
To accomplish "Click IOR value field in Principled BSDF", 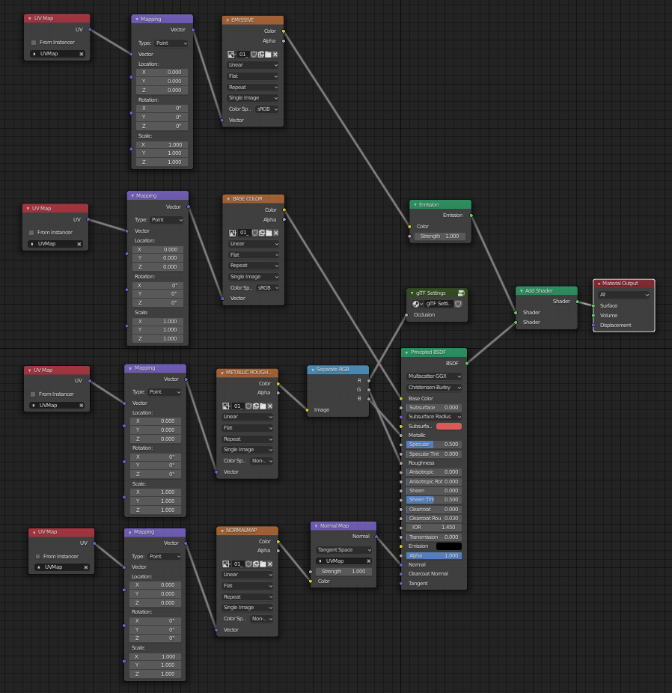I will pyautogui.click(x=434, y=528).
